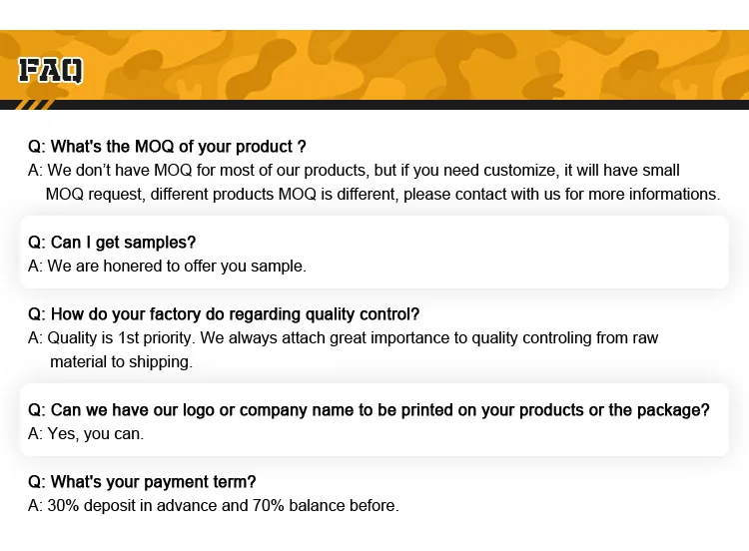Image resolution: width=749 pixels, height=551 pixels.
Task: Select the "What's your payment term?" question
Action: (x=142, y=481)
